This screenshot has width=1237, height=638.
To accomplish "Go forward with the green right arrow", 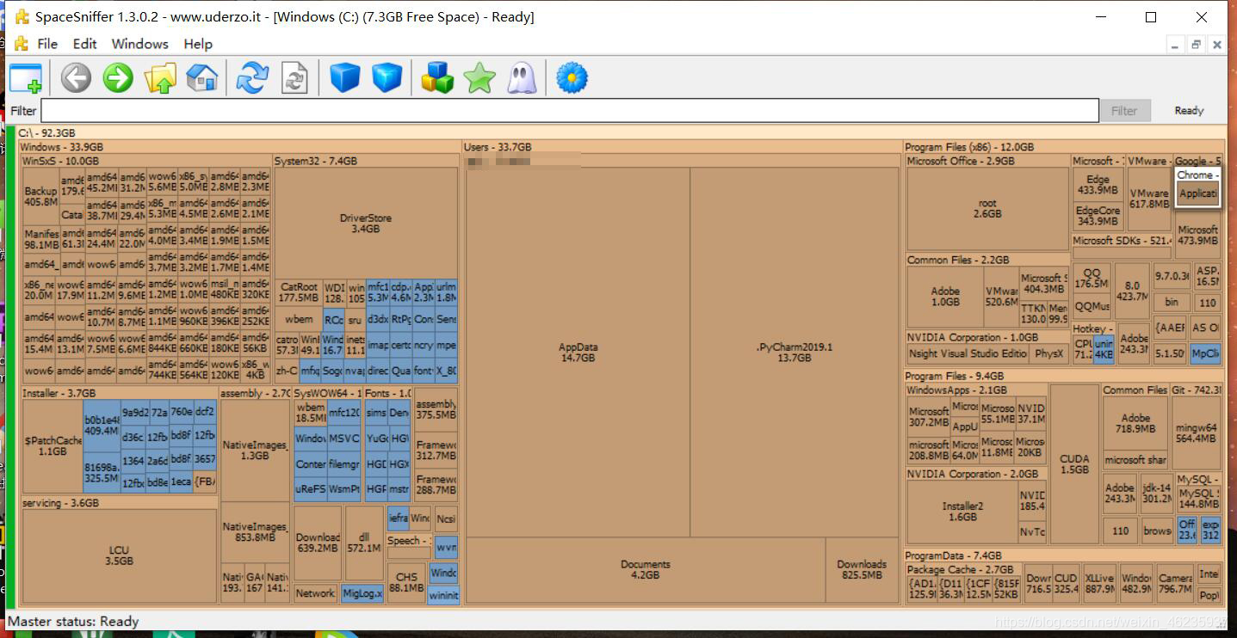I will click(x=118, y=78).
